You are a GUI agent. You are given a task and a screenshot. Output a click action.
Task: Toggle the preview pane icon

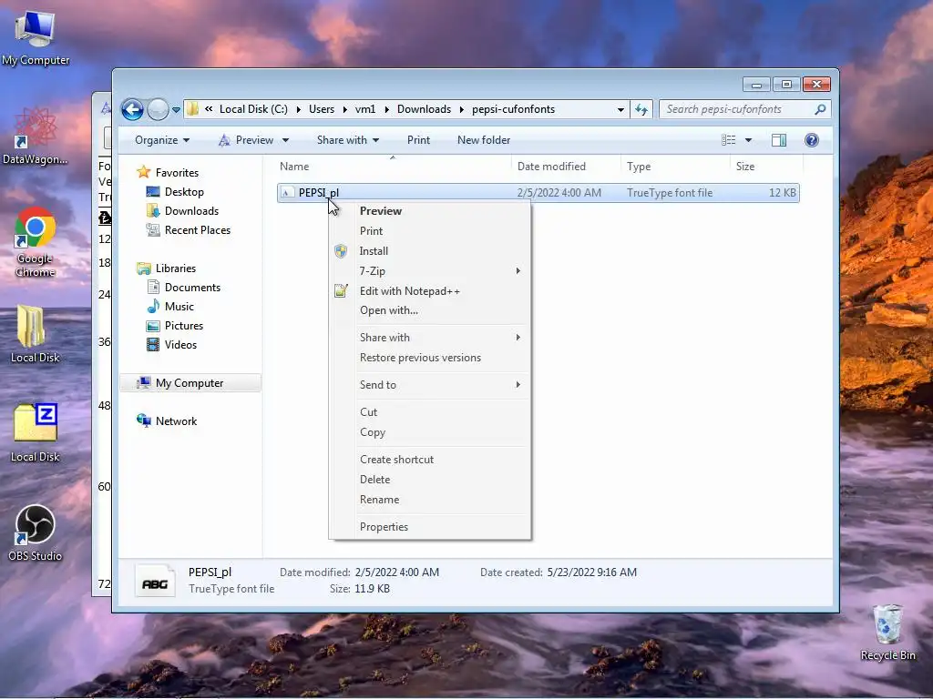click(779, 140)
